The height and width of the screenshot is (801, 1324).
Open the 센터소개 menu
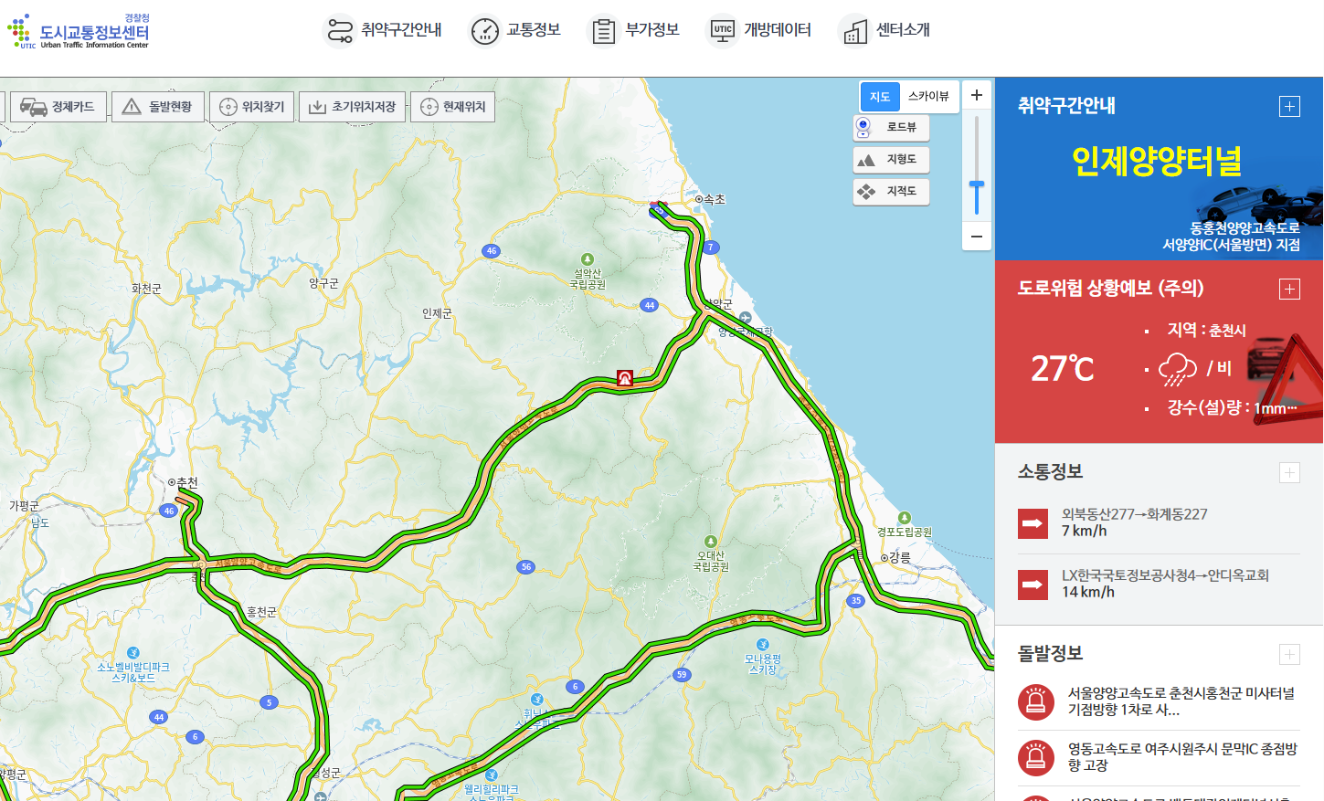(x=884, y=30)
